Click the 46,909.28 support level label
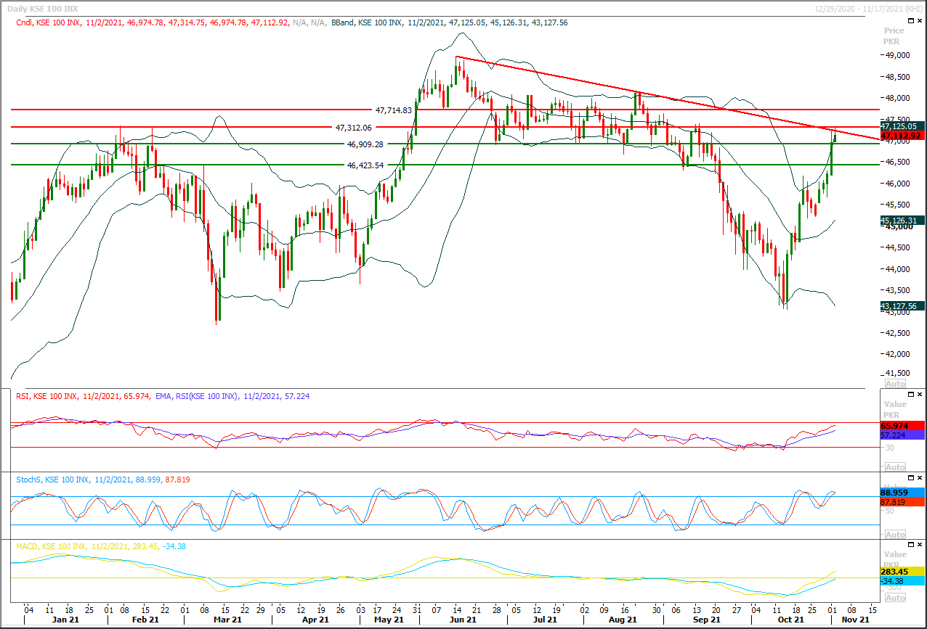This screenshot has height=629, width=927. [x=365, y=144]
